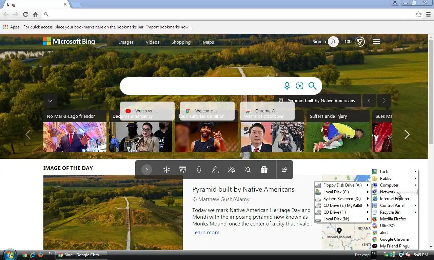Open Chrome's three-line settings menu
The width and height of the screenshot is (434, 260).
click(x=428, y=14)
